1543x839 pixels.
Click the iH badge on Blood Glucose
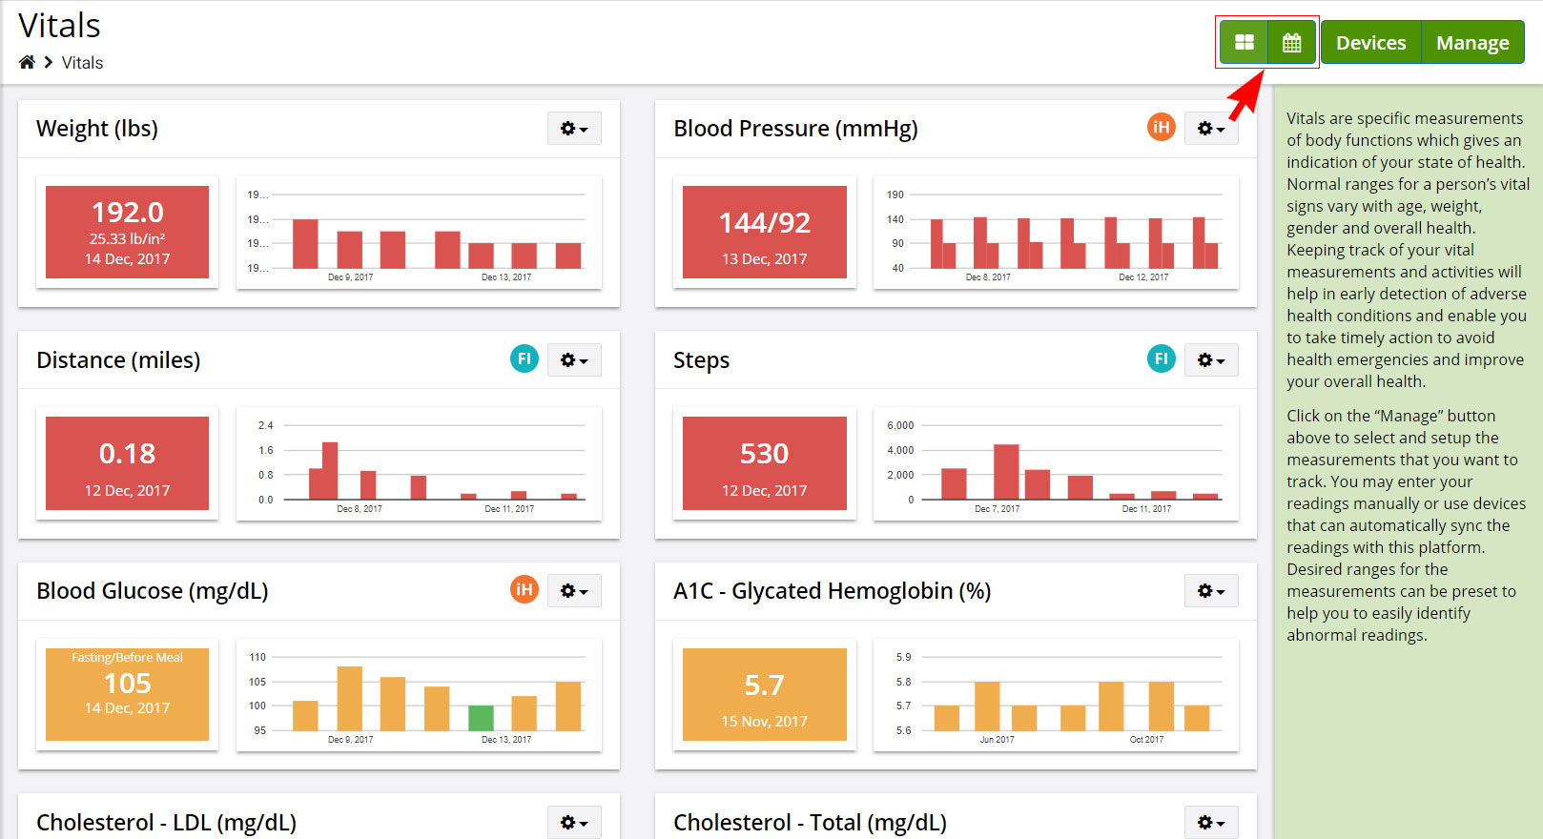(524, 589)
